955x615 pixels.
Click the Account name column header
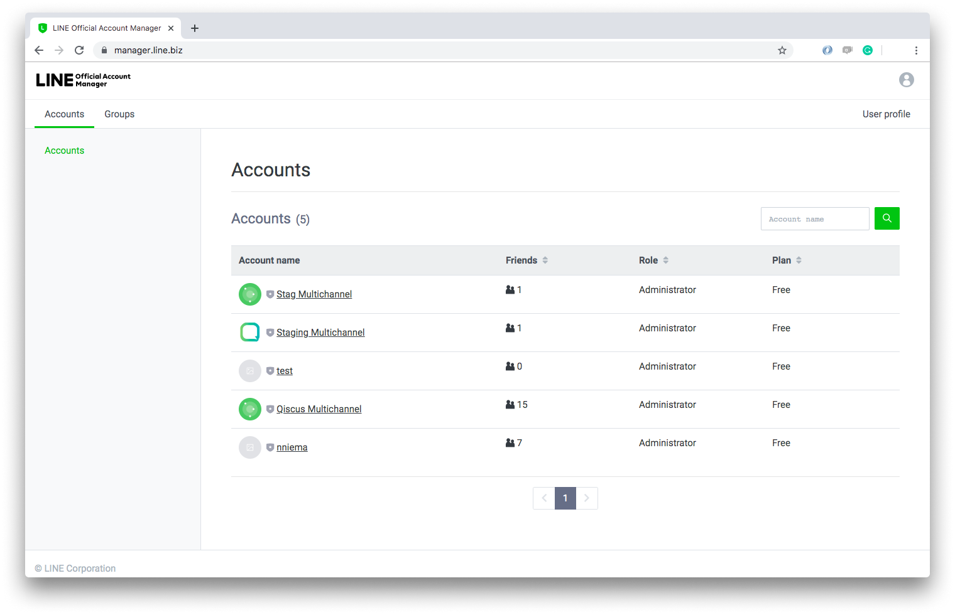coord(270,260)
